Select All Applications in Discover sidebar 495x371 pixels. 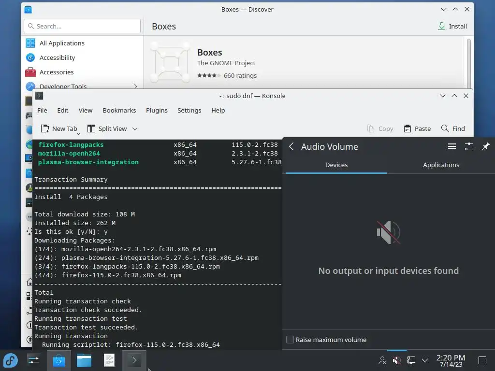click(82, 43)
